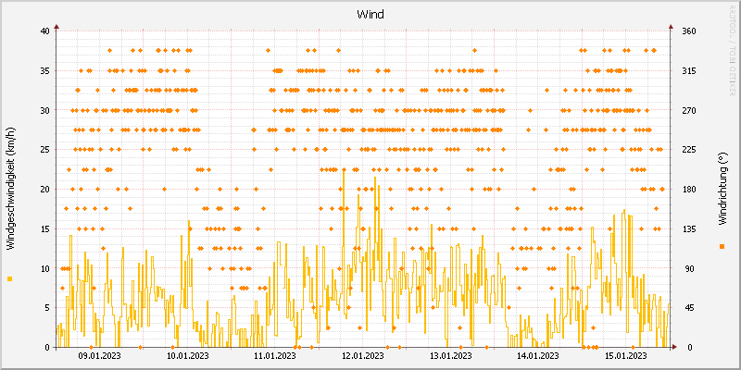
Task: Click the date label 15.01.2023
Action: (x=626, y=355)
